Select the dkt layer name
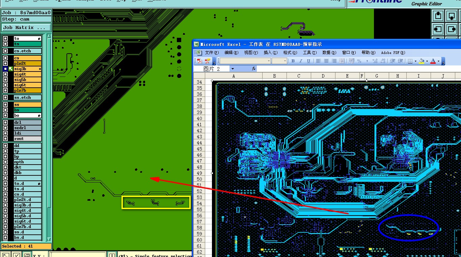 [x=27, y=167]
